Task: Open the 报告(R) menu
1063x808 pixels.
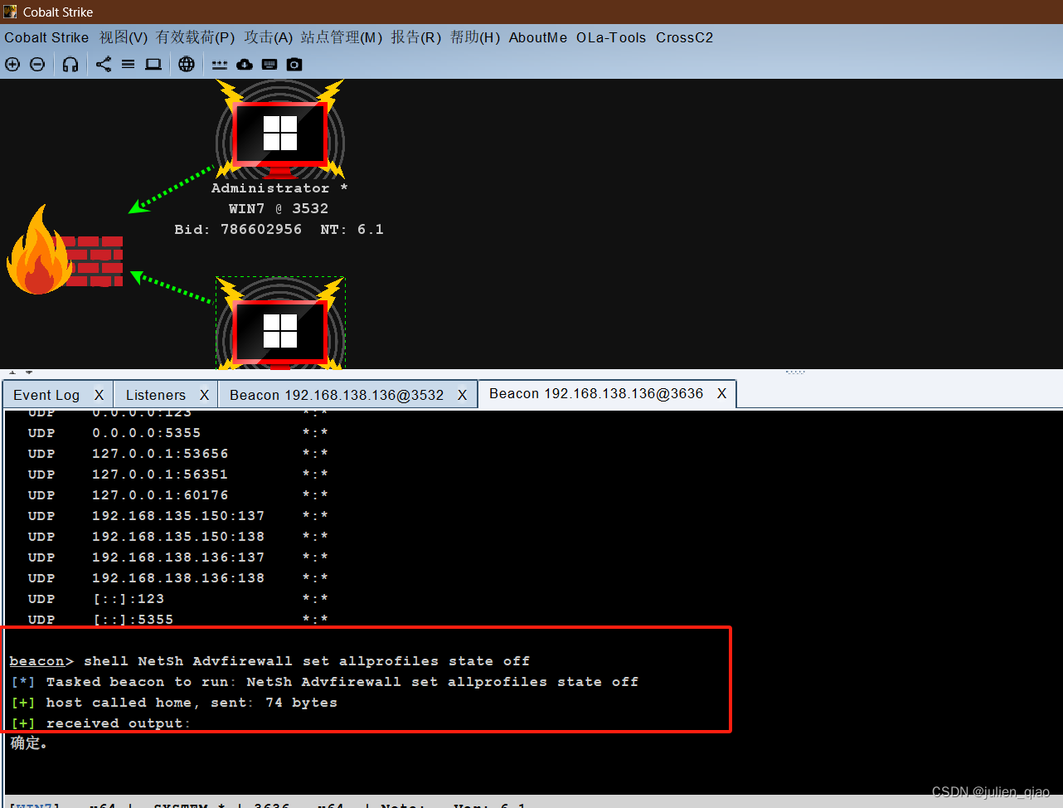Action: (x=416, y=37)
